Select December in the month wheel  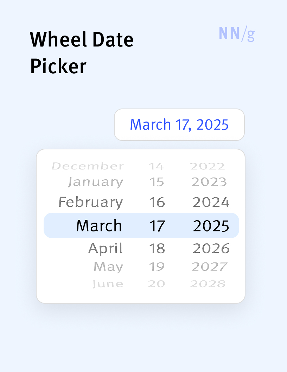[88, 166]
